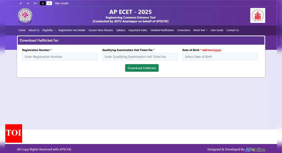Image resolution: width=282 pixels, height=153 pixels.
Task: Open Contact Us in navigation bar
Action: [232, 30]
